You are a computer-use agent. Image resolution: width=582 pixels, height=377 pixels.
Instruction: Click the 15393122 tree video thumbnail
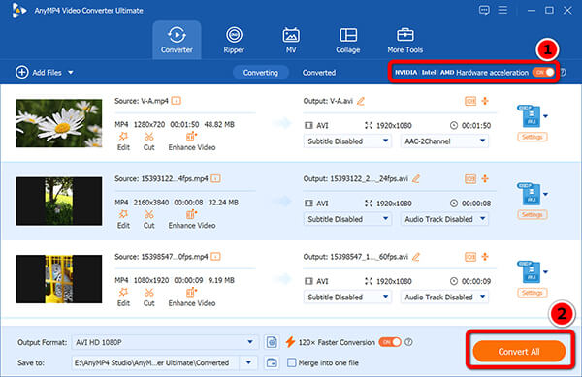point(58,201)
